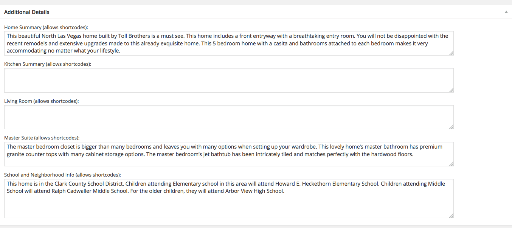The height and width of the screenshot is (228, 512).
Task: Grab the School and Neighborhood resize handle
Action: (451, 216)
